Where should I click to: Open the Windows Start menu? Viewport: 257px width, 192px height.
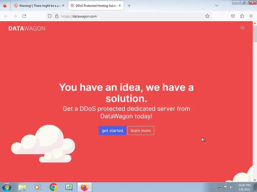(7, 187)
